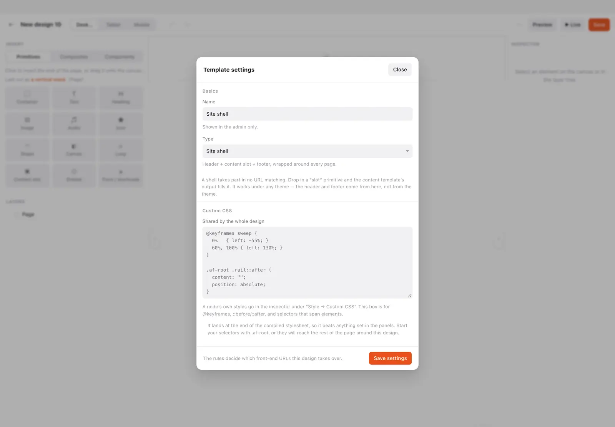Switch to the Tablet viewport tab
This screenshot has width=615, height=427.
point(113,25)
